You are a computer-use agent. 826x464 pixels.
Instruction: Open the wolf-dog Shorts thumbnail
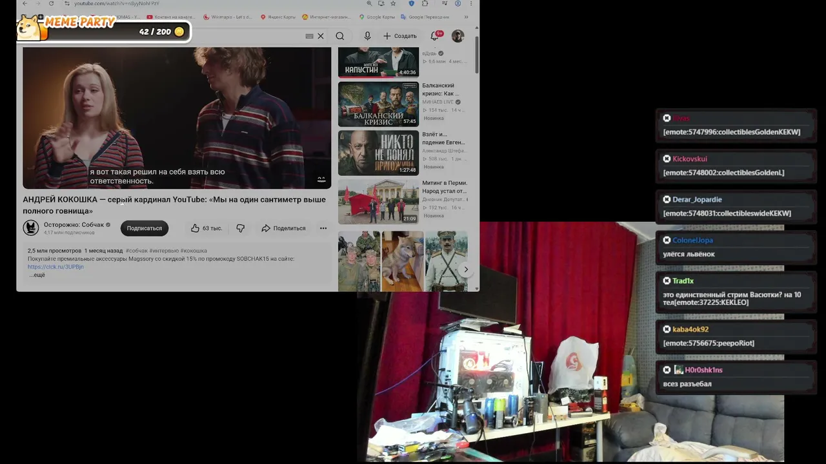(x=403, y=261)
